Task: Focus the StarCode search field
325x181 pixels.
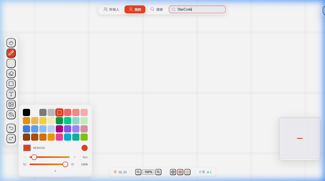Action: coord(197,9)
